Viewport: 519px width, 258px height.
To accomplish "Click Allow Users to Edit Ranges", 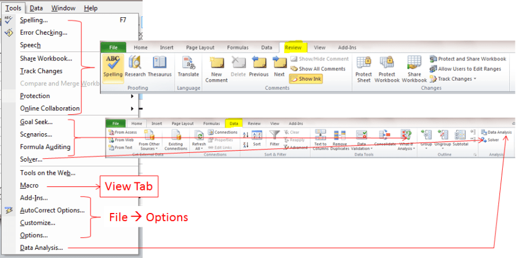I will [468, 69].
